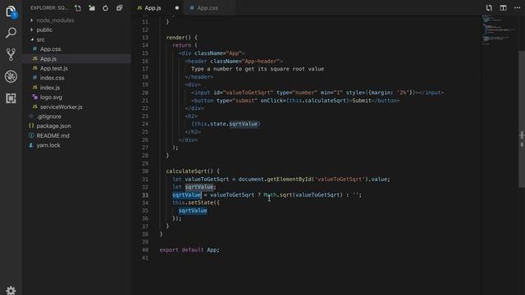Split the editor to the right
This screenshot has height=295, width=525.
pyautogui.click(x=503, y=7)
